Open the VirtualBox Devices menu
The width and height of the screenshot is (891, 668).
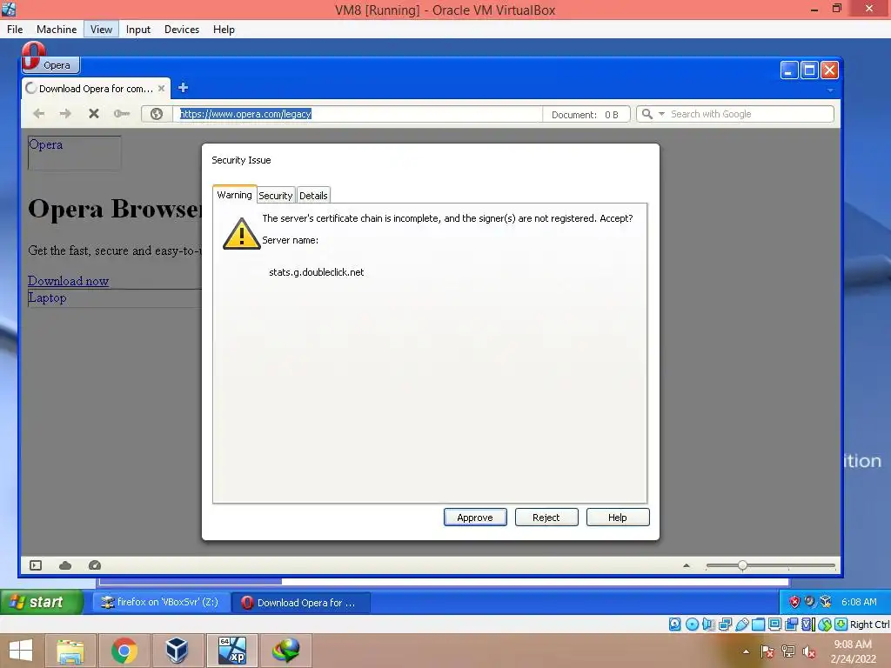point(182,30)
